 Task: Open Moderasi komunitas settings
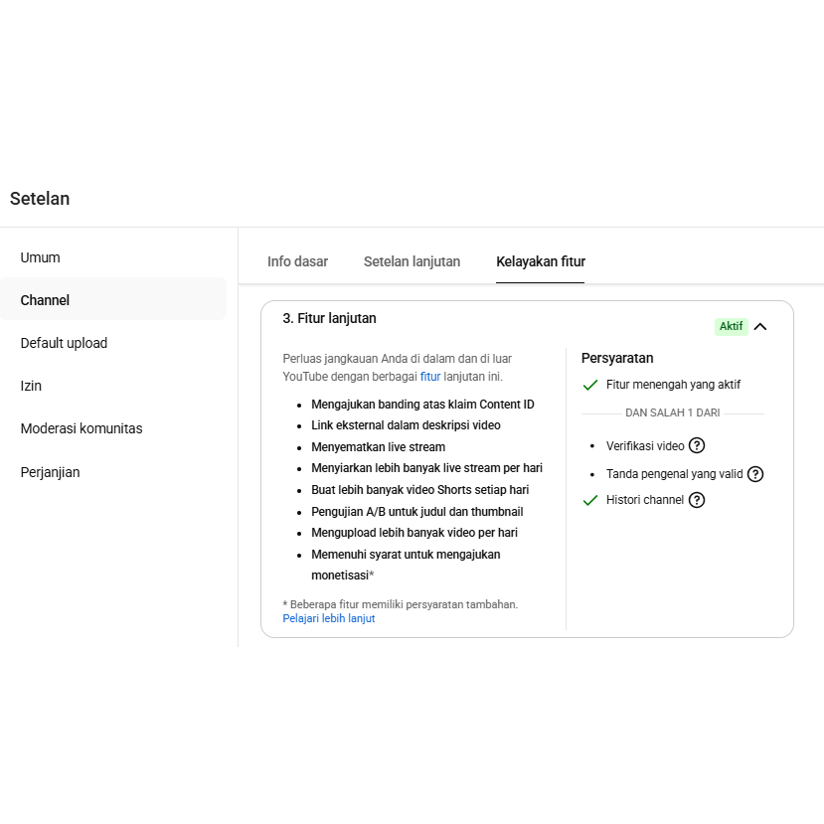tap(82, 428)
